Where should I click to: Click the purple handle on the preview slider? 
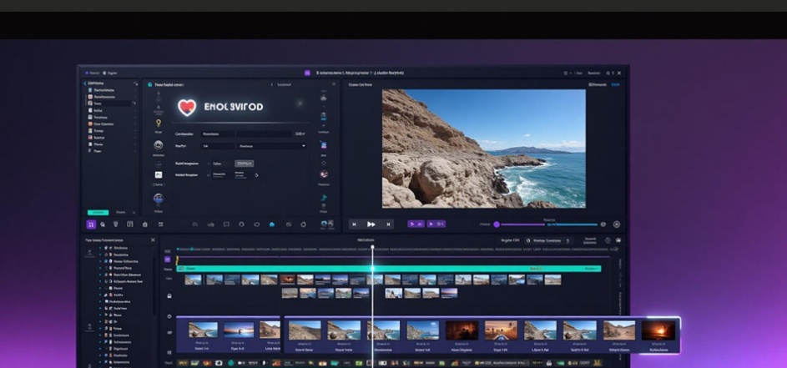pos(497,224)
